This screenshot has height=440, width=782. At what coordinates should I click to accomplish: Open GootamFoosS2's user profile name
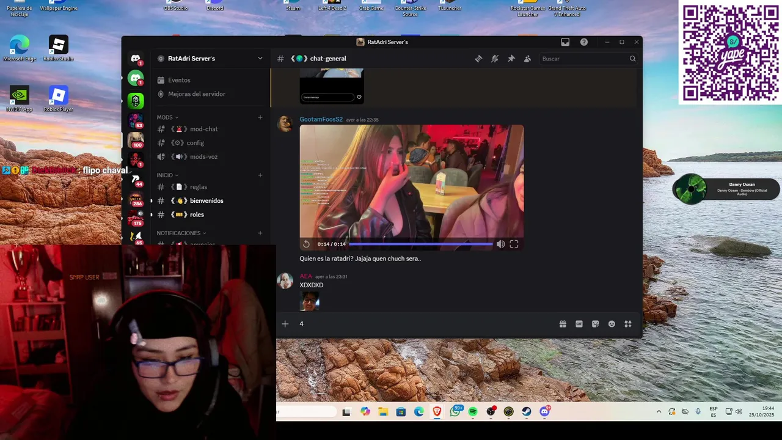click(x=321, y=120)
